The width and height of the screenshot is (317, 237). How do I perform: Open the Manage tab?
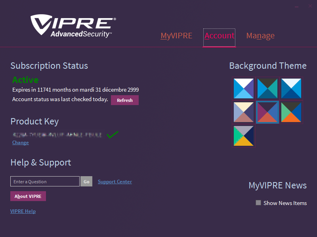[x=260, y=36]
